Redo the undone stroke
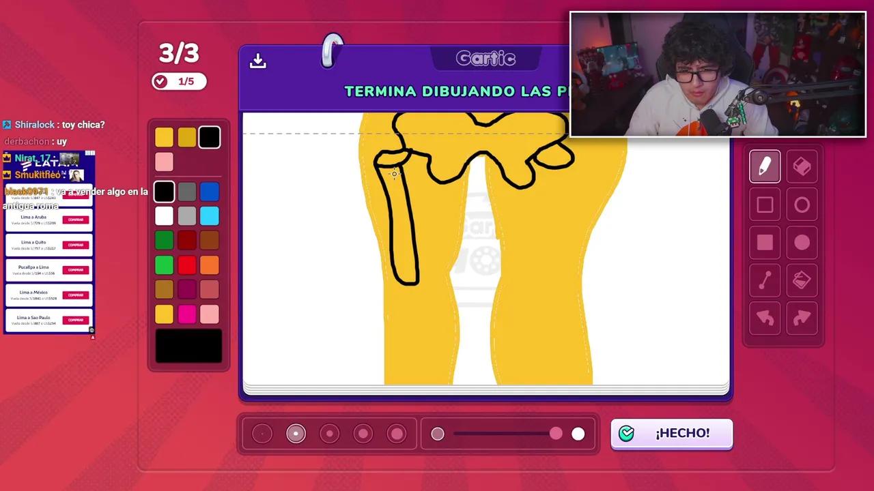874x491 pixels. [x=802, y=318]
